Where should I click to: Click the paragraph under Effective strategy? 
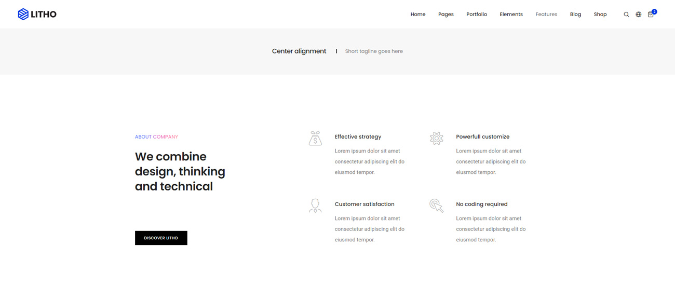(370, 161)
